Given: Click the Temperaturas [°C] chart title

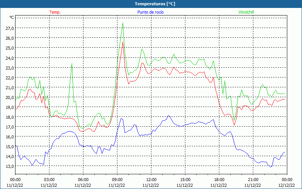Looking at the screenshot, I should 155,4.
